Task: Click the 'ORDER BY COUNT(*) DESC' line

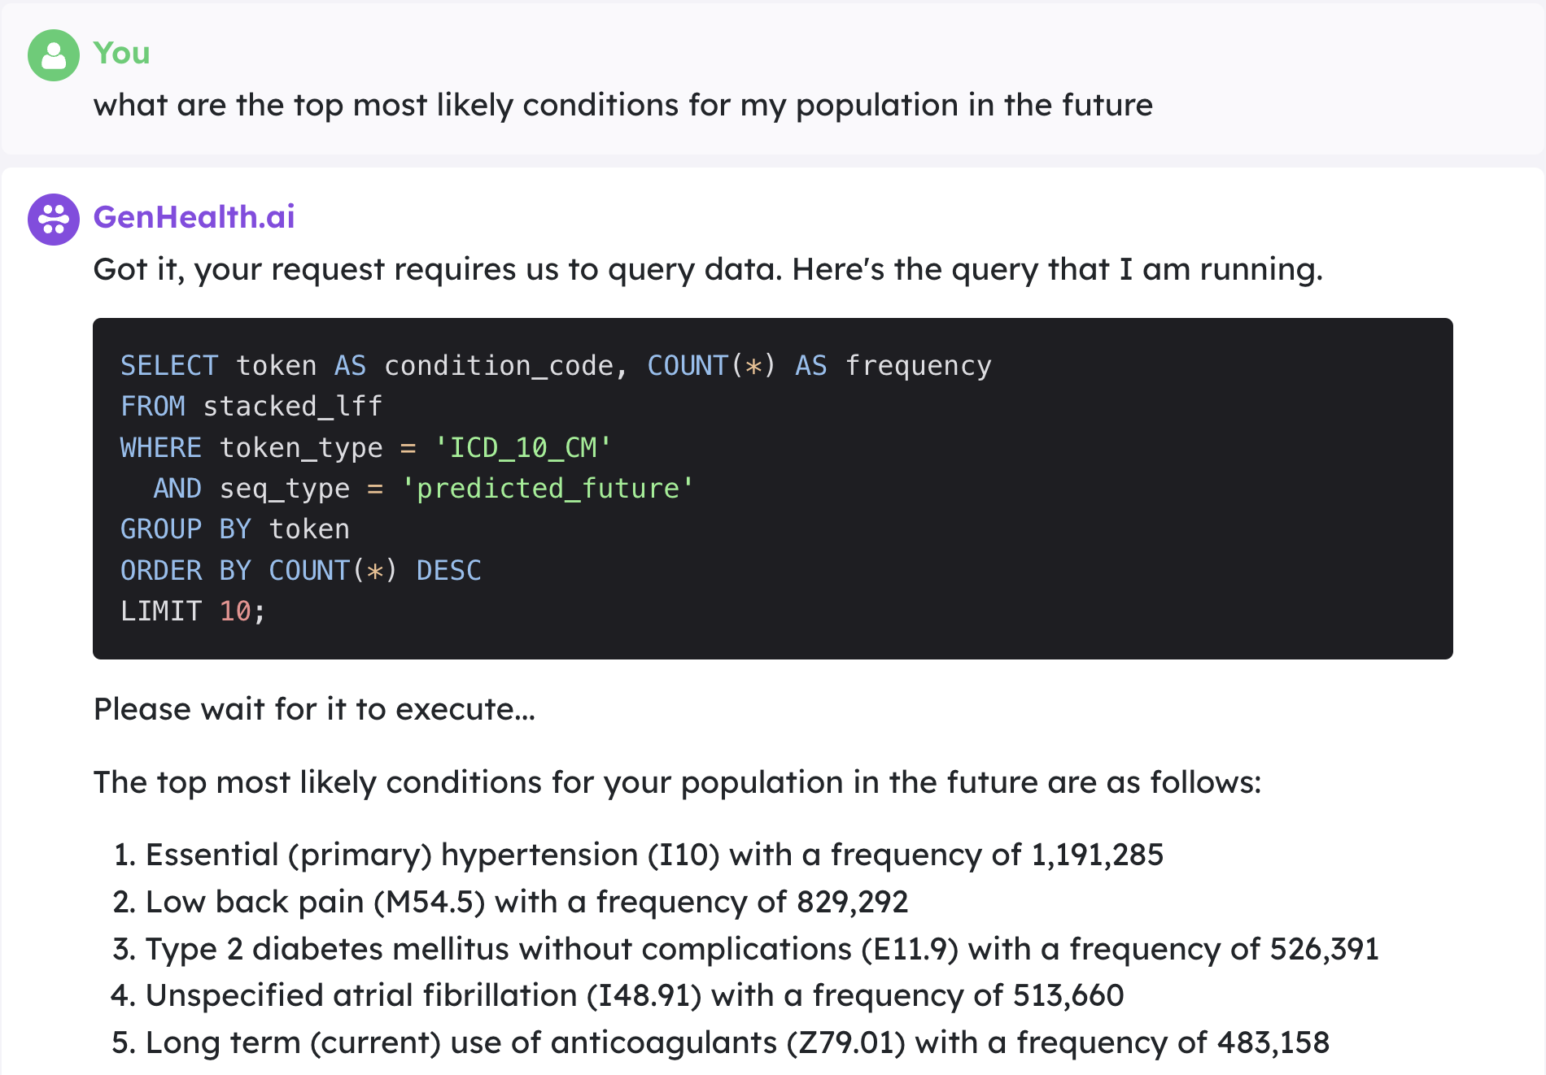Action: pos(301,570)
